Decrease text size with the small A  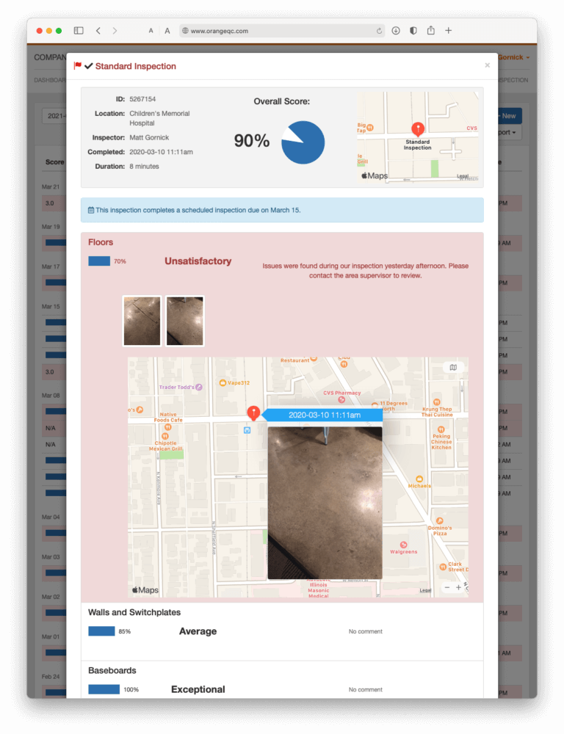coord(151,31)
